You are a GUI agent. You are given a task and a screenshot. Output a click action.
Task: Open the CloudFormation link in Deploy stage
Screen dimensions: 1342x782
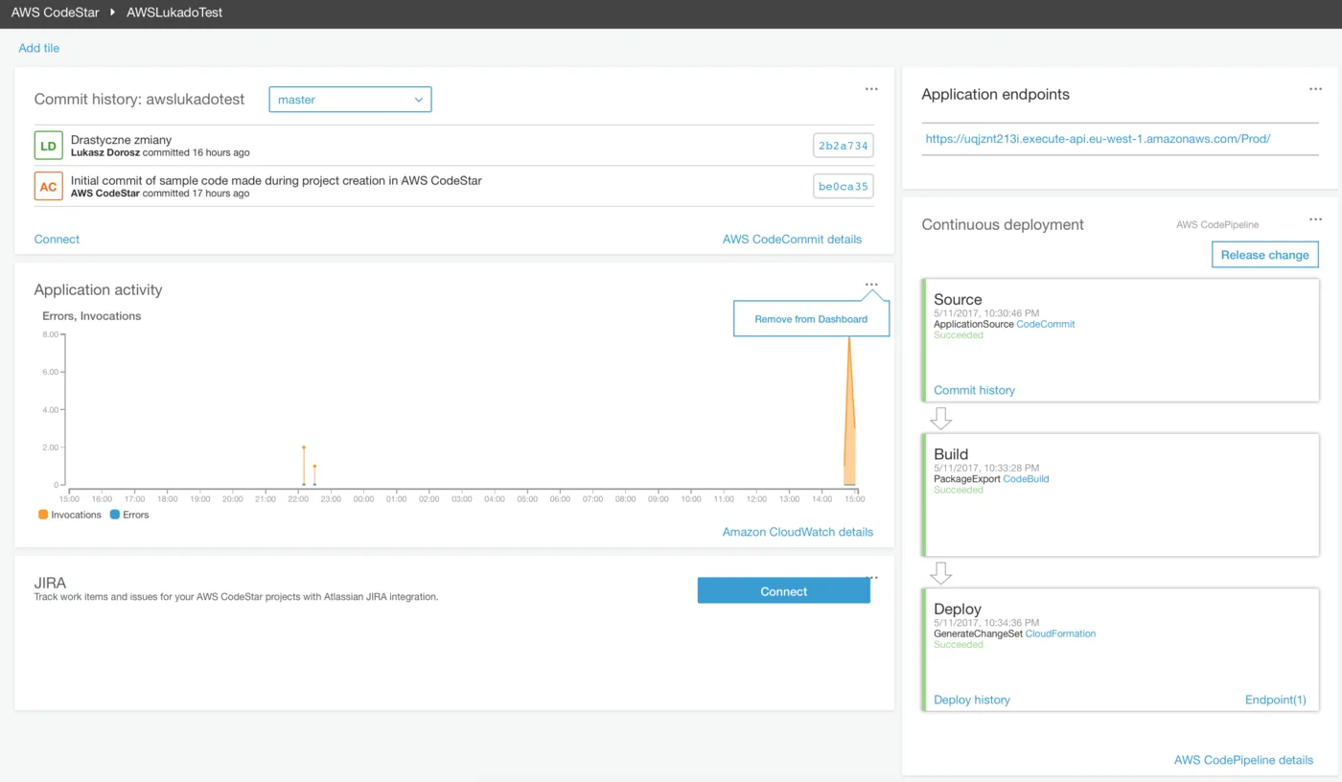tap(1060, 633)
